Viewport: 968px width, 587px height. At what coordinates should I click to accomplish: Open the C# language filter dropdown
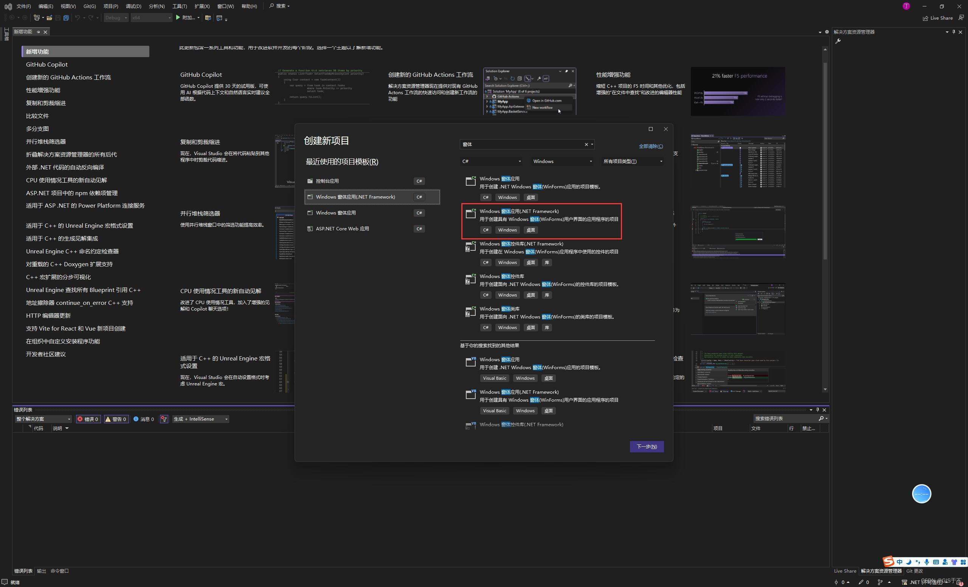[x=492, y=162]
